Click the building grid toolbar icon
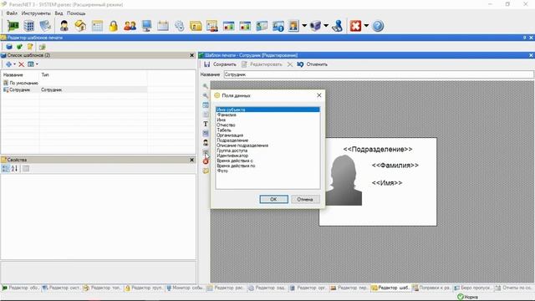535x301 pixels. (29, 26)
